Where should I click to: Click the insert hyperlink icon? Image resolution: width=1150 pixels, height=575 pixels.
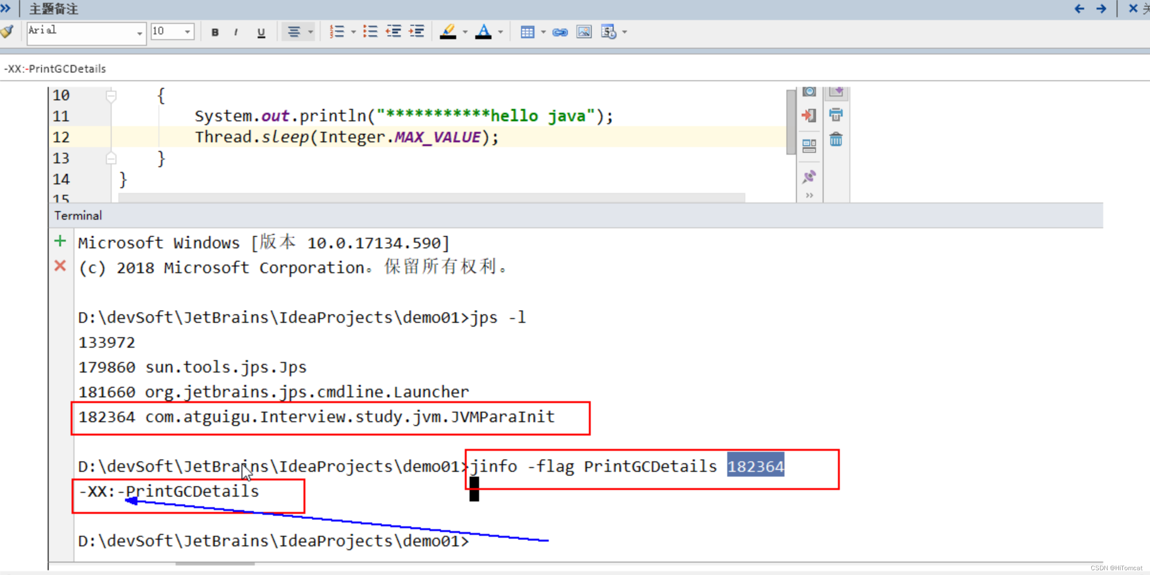[560, 32]
